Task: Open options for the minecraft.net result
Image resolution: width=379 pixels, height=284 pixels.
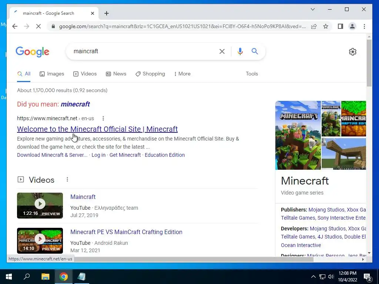Action: [x=103, y=118]
